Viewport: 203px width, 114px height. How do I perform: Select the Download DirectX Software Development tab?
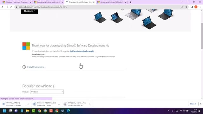point(80,2)
